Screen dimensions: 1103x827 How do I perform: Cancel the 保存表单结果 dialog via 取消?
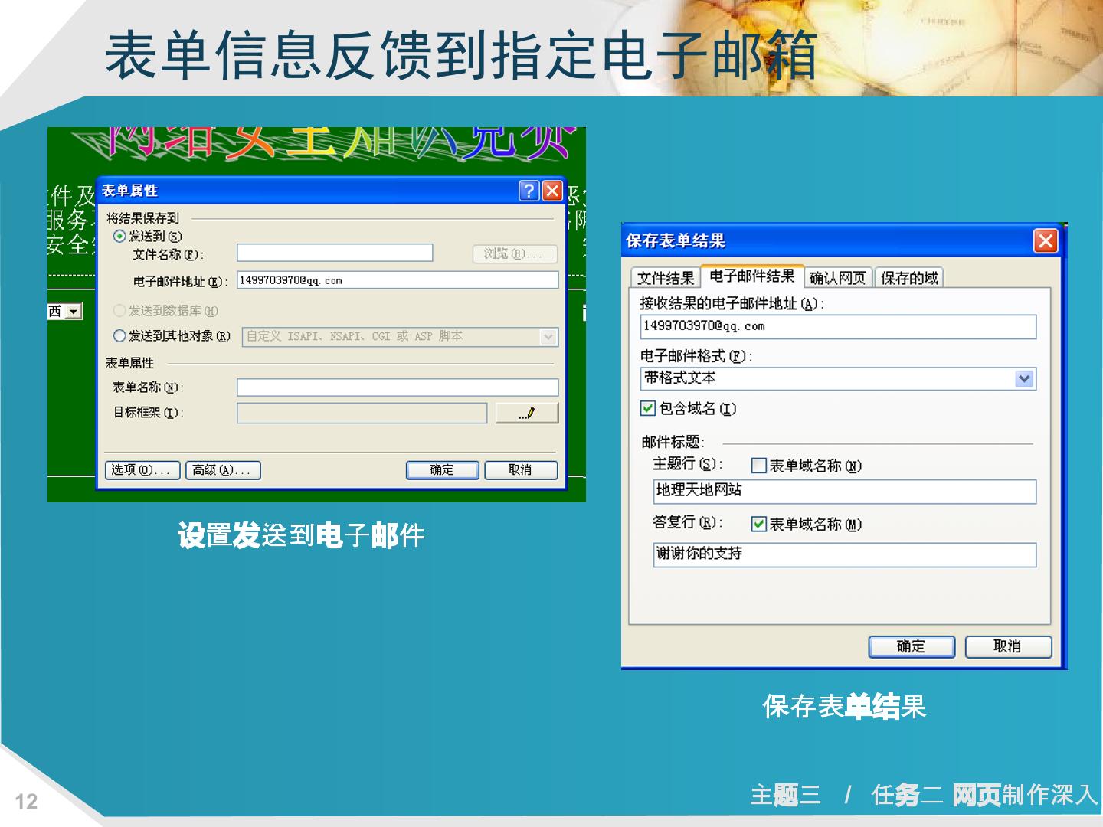(x=1008, y=646)
